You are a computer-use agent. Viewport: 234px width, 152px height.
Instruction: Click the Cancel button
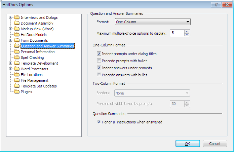click(215, 144)
